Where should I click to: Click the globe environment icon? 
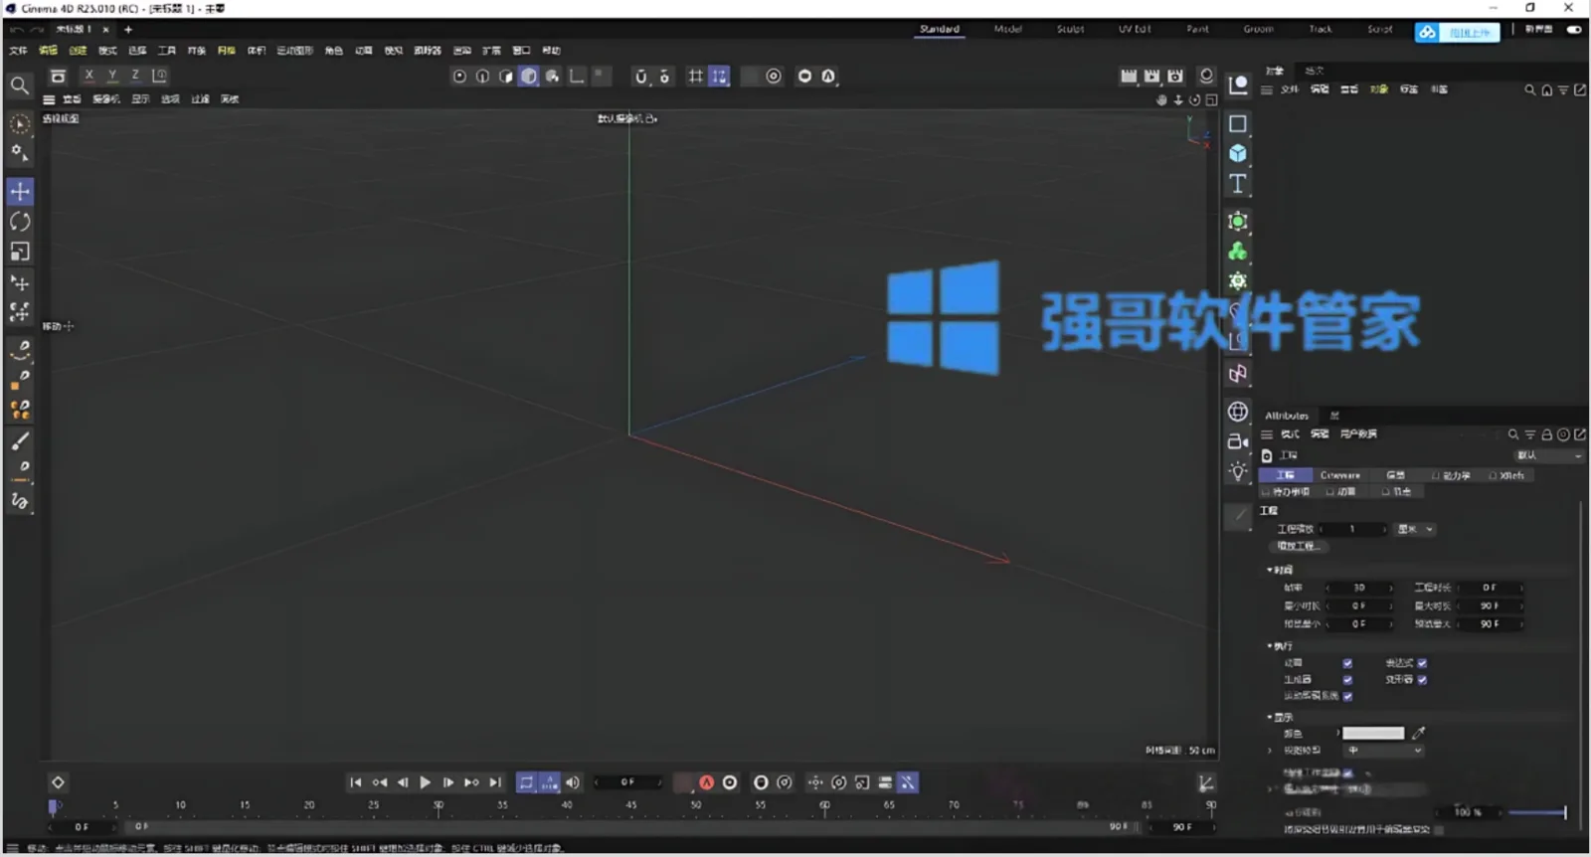[1238, 412]
